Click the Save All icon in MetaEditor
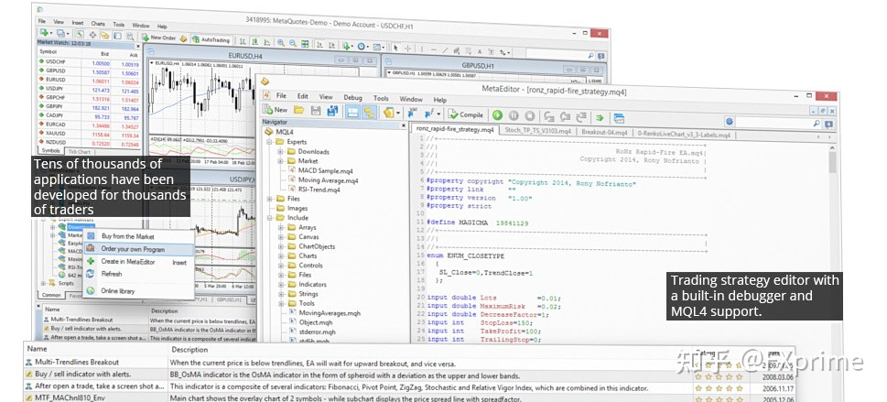This screenshot has height=402, width=887. (332, 111)
